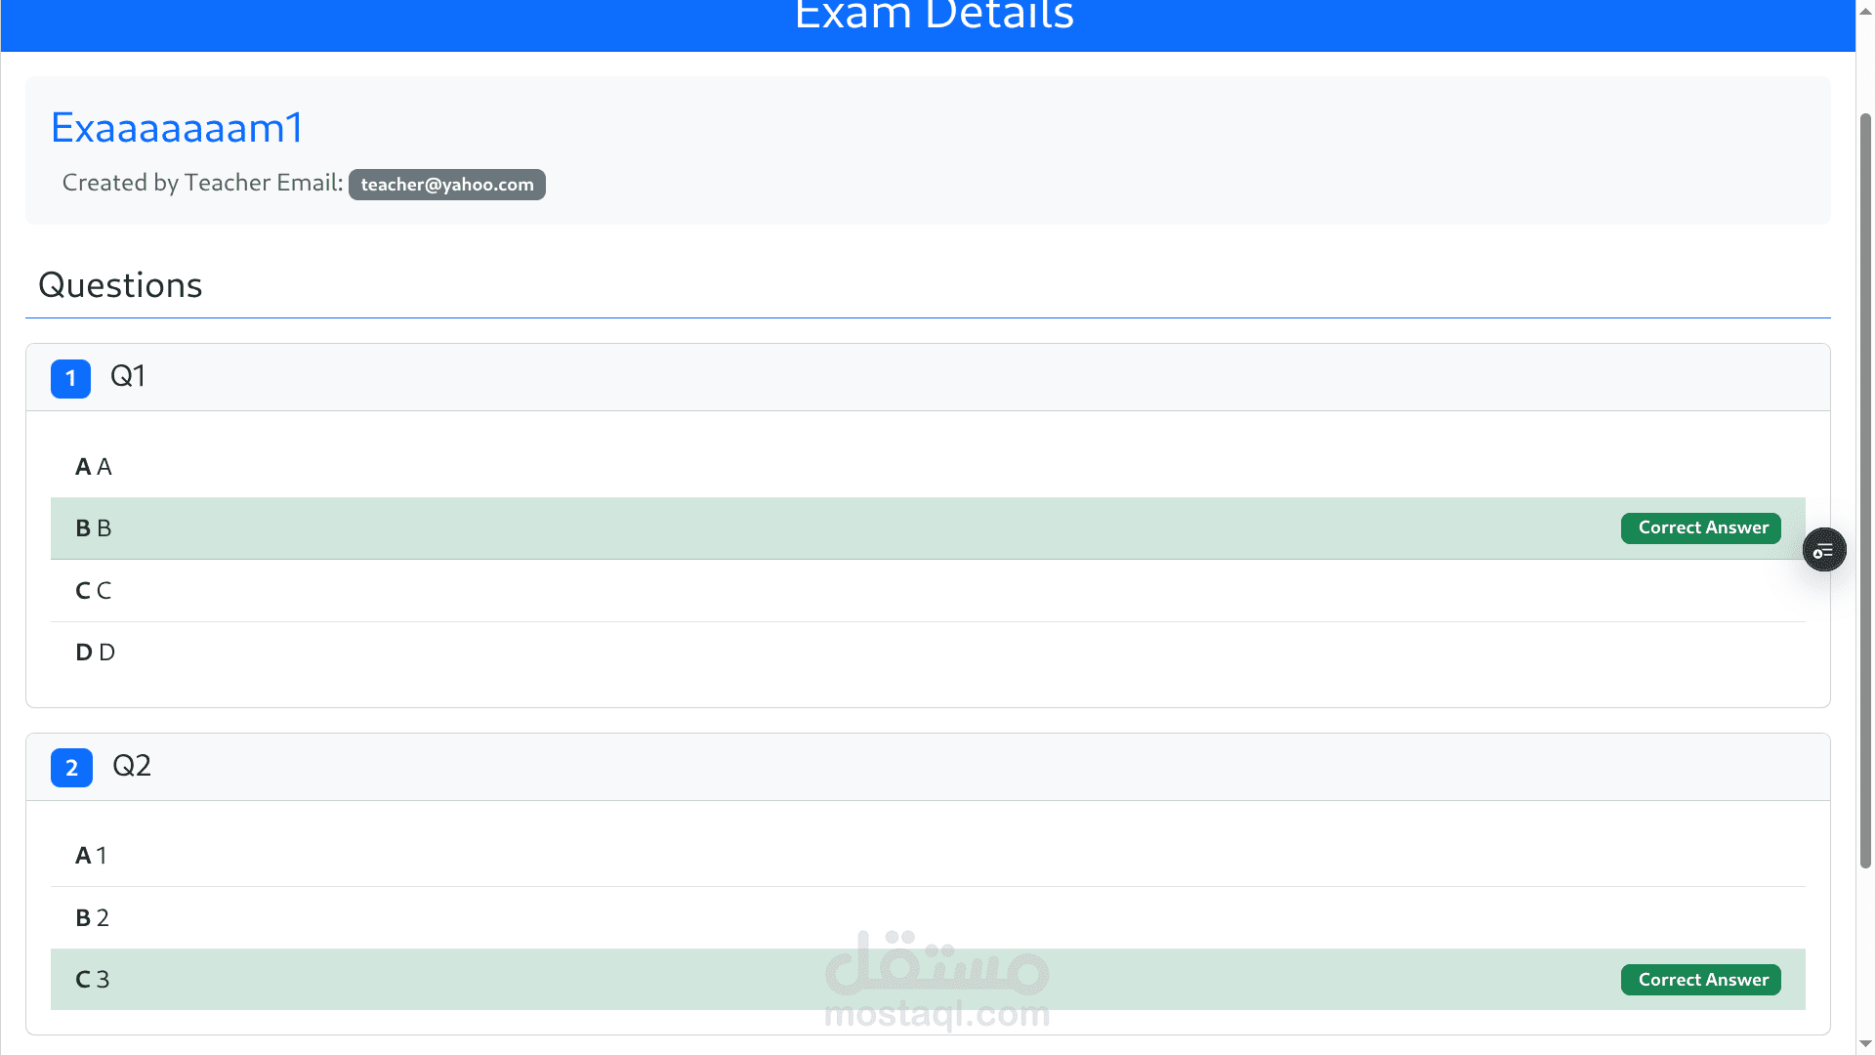1875x1055 pixels.
Task: Click the blue number 1 badge
Action: click(70, 378)
